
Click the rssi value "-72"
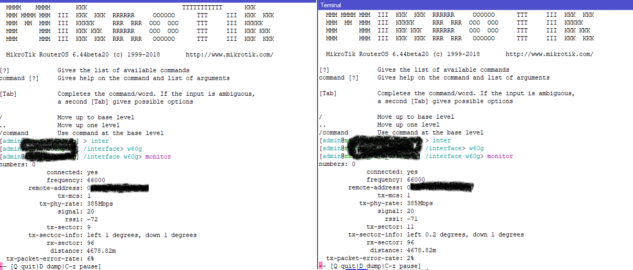pos(92,219)
